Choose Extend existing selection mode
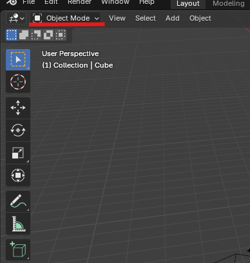Screen dimensions: 250x263 pos(24,35)
